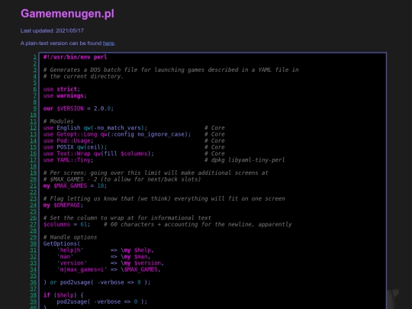Jump to line number 21 link

[33, 185]
